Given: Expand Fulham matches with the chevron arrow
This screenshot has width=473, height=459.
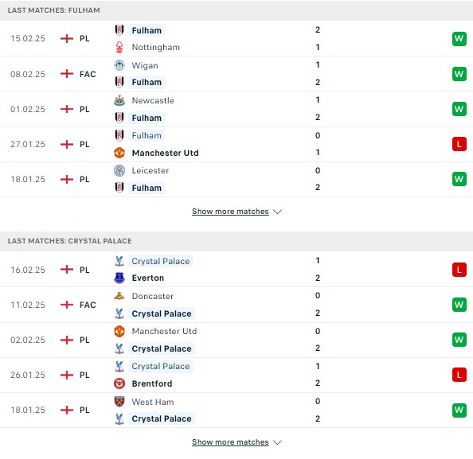Looking at the screenshot, I should [277, 212].
